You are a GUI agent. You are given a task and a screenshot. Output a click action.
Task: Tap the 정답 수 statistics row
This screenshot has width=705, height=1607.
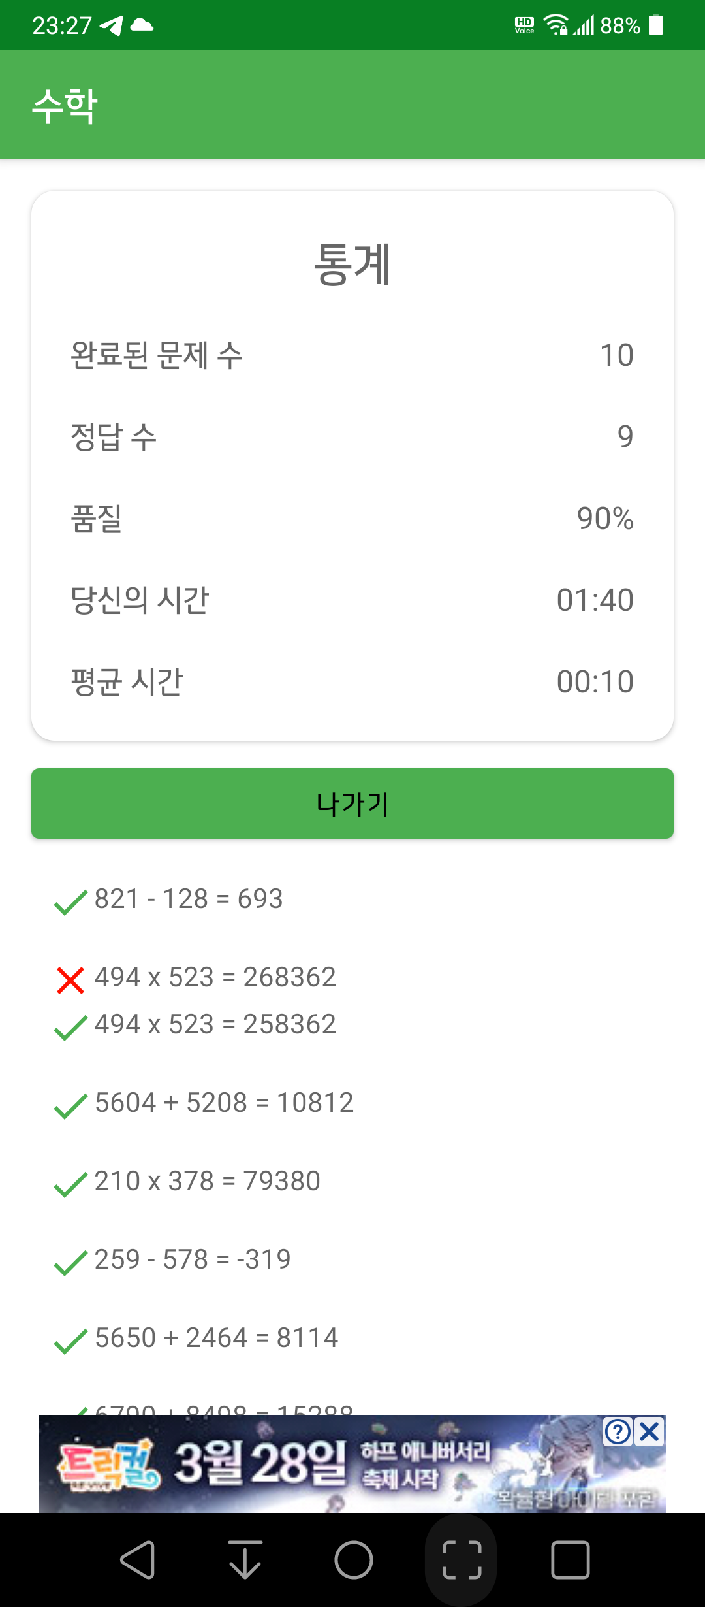(x=352, y=436)
